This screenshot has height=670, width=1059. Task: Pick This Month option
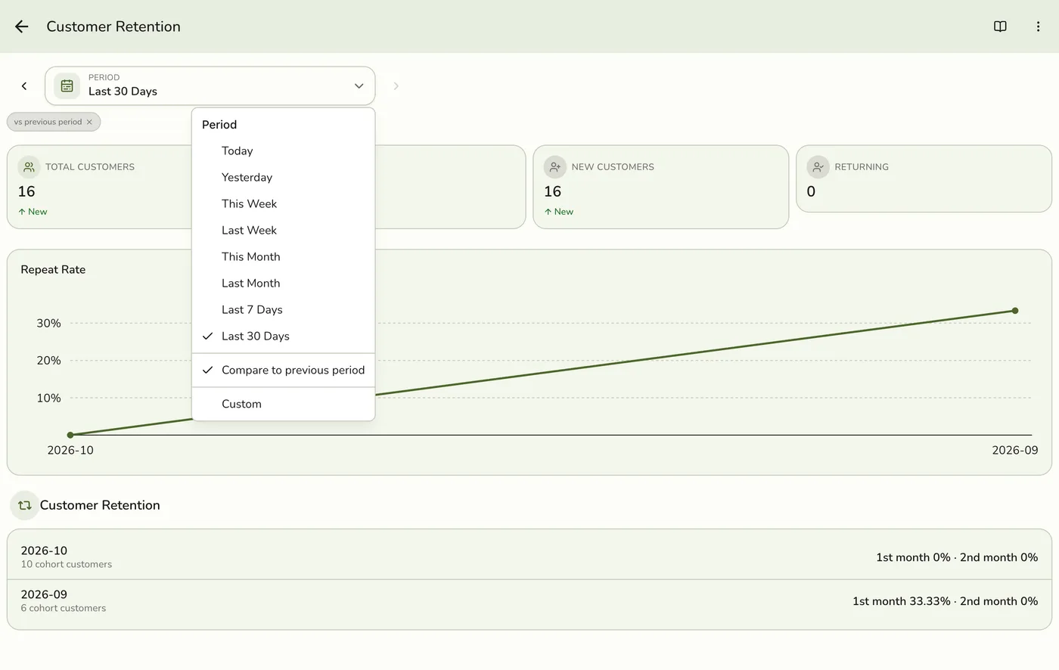(284, 257)
